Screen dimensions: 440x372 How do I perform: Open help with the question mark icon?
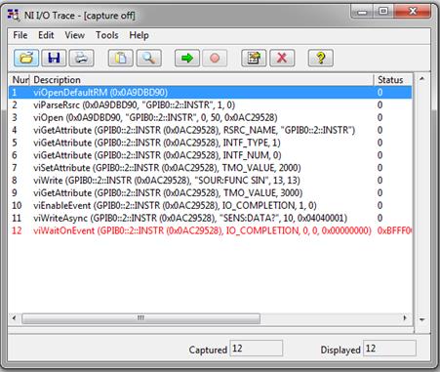click(320, 58)
